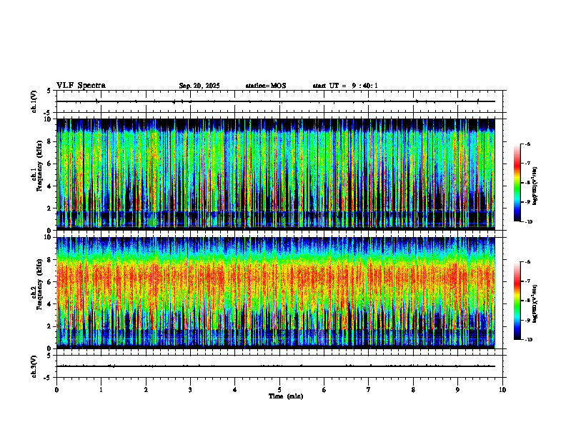The height and width of the screenshot is (437, 566).
Task: Click the "8" kHz tick on ch.1 spectrogram axis
Action: point(51,141)
